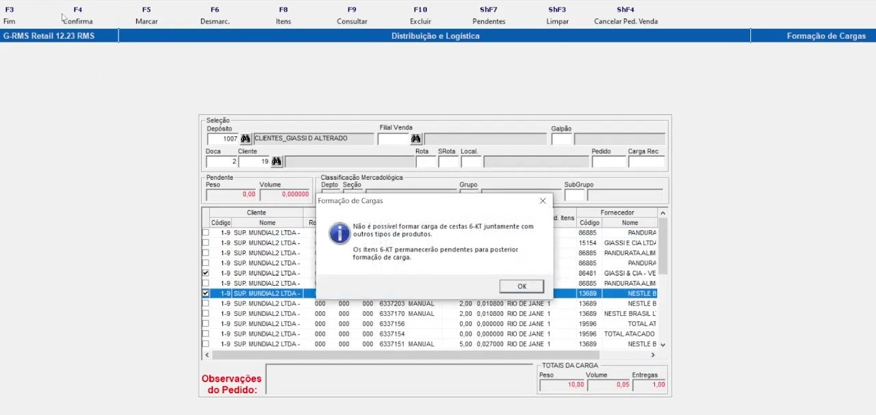Click F4 Confirma in top menu
Image resolution: width=876 pixels, height=415 pixels.
click(x=77, y=16)
